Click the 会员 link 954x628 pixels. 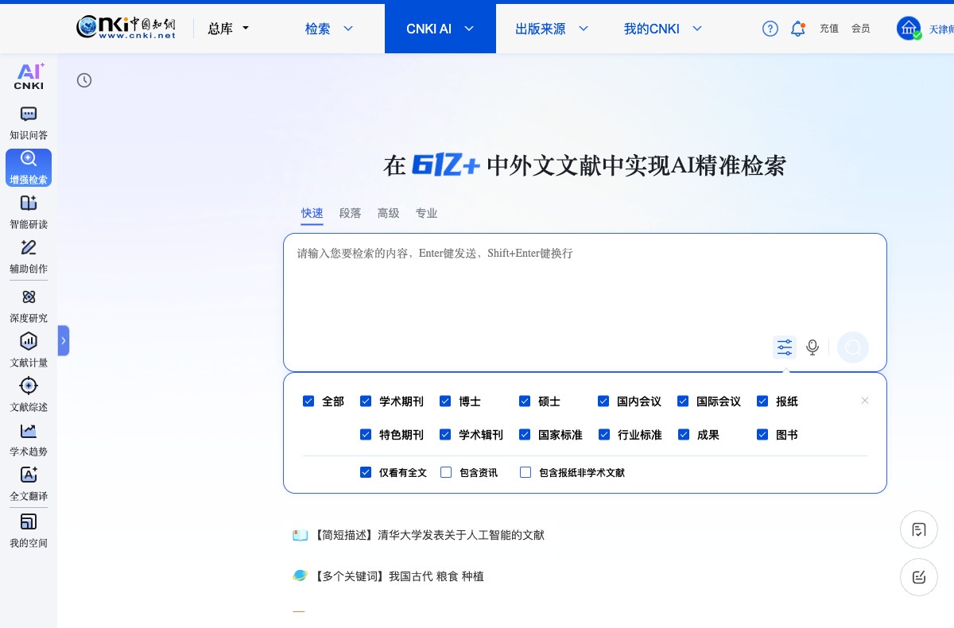coord(860,29)
